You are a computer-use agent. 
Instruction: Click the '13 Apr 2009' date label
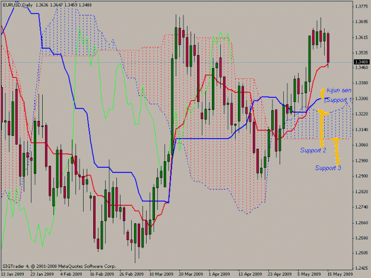(x=250, y=274)
